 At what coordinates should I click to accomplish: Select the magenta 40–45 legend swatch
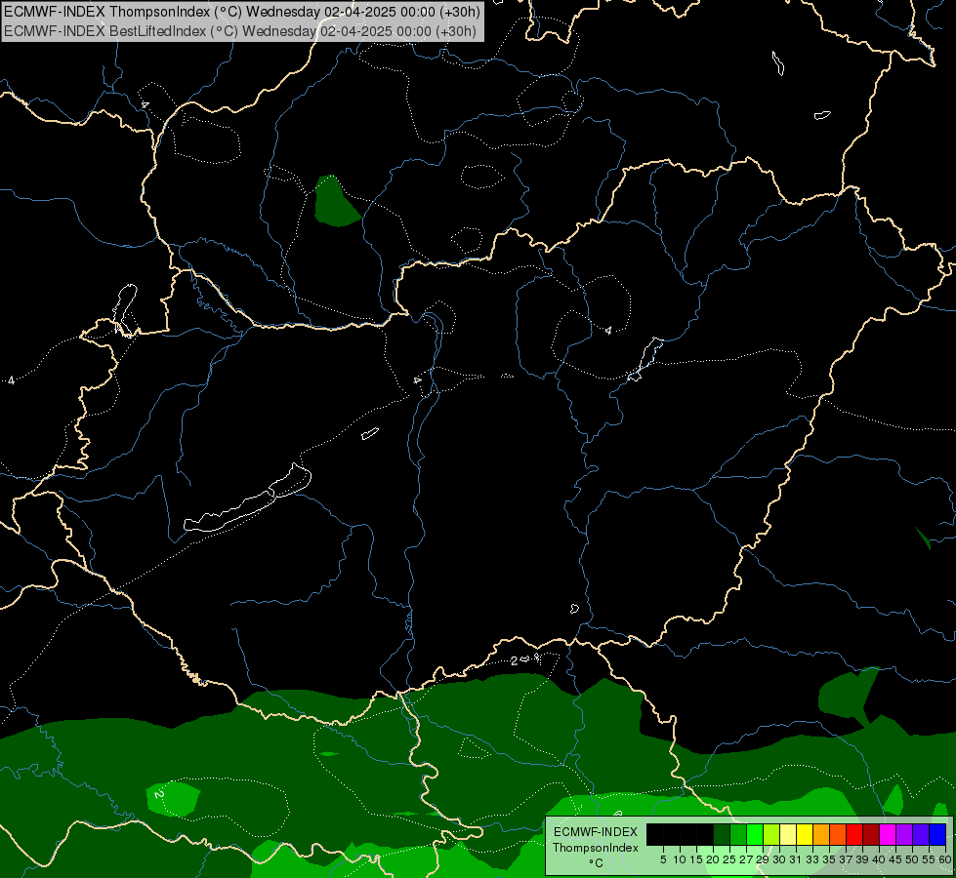click(x=888, y=834)
